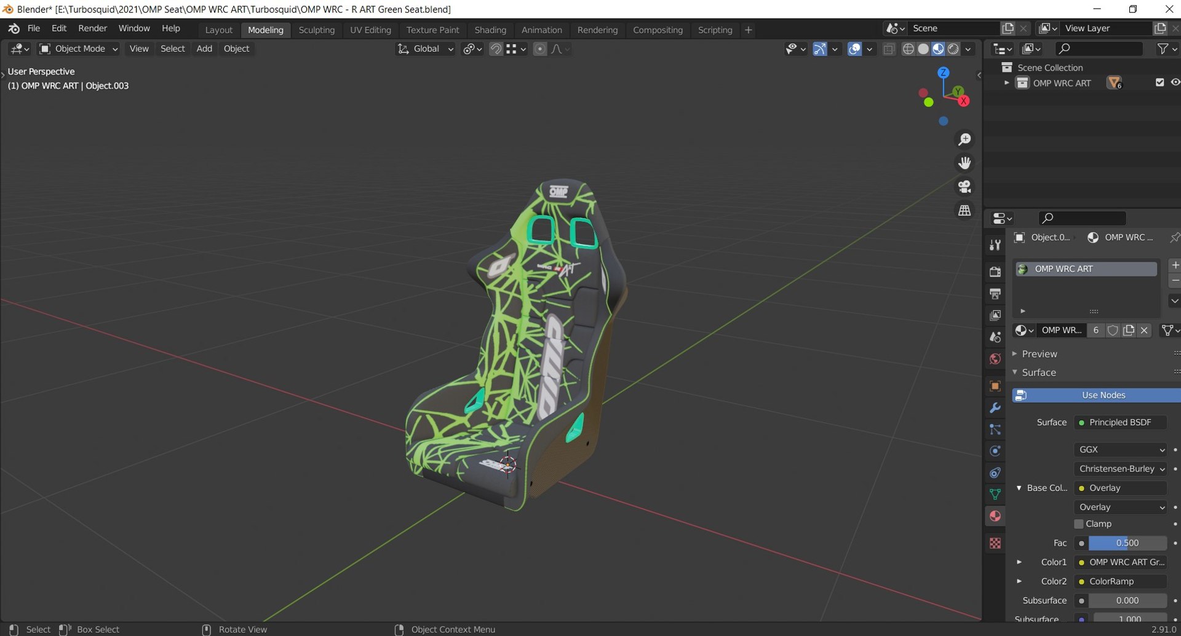Click the pan hand viewport gizmo
The image size is (1181, 636).
pyautogui.click(x=964, y=163)
